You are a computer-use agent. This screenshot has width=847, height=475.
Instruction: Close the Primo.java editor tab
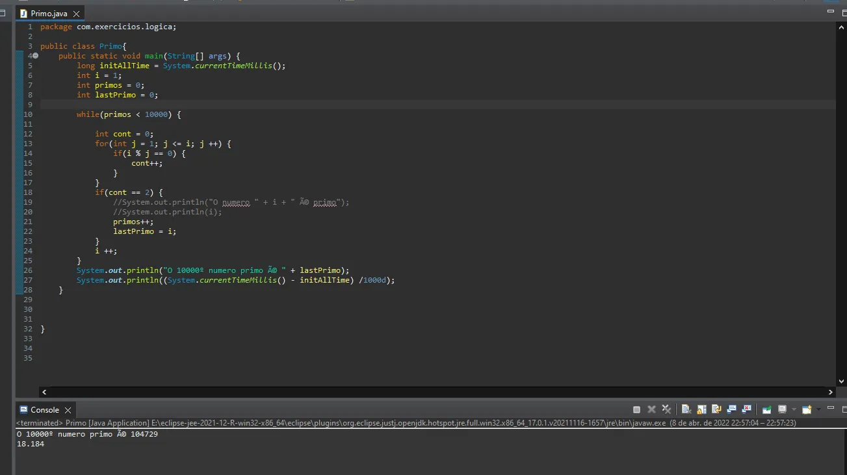(76, 14)
